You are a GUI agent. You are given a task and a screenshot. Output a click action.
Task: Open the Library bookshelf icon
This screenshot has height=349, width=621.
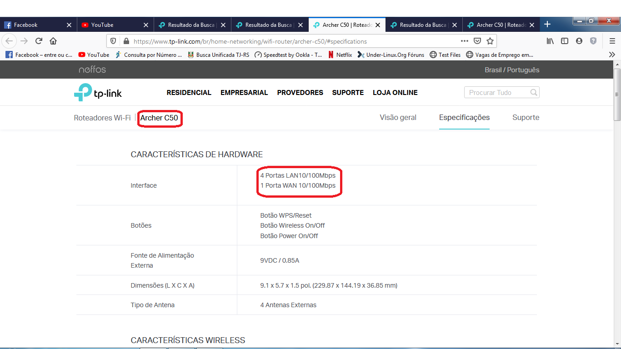[x=550, y=41]
